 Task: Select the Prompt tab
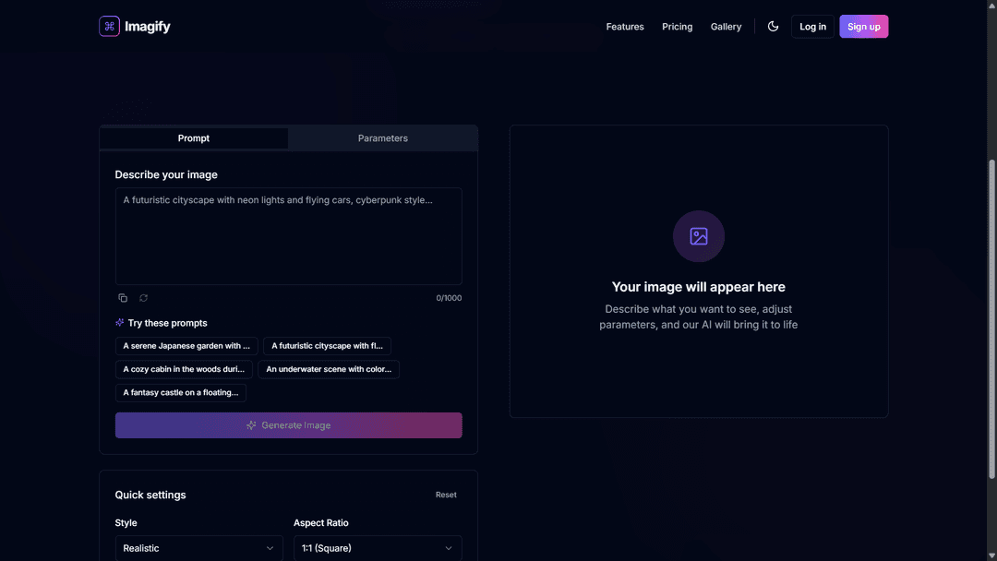point(194,137)
